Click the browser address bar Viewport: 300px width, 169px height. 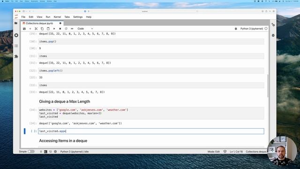pos(145,11)
